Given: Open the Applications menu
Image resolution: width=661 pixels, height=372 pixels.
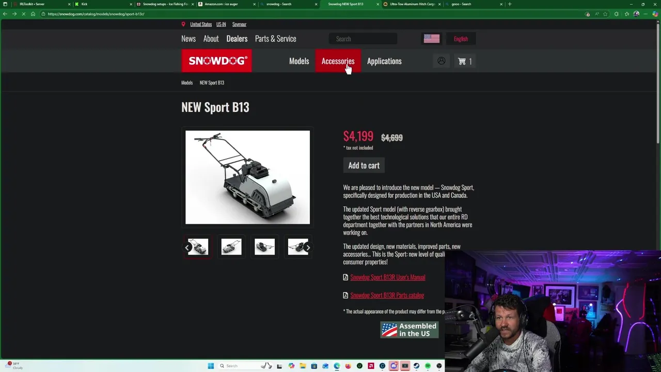Looking at the screenshot, I should pos(384,61).
